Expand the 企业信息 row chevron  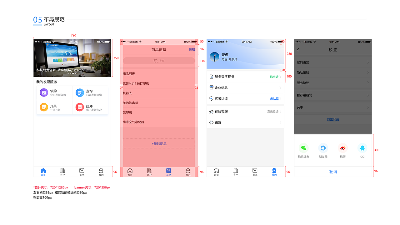point(281,87)
